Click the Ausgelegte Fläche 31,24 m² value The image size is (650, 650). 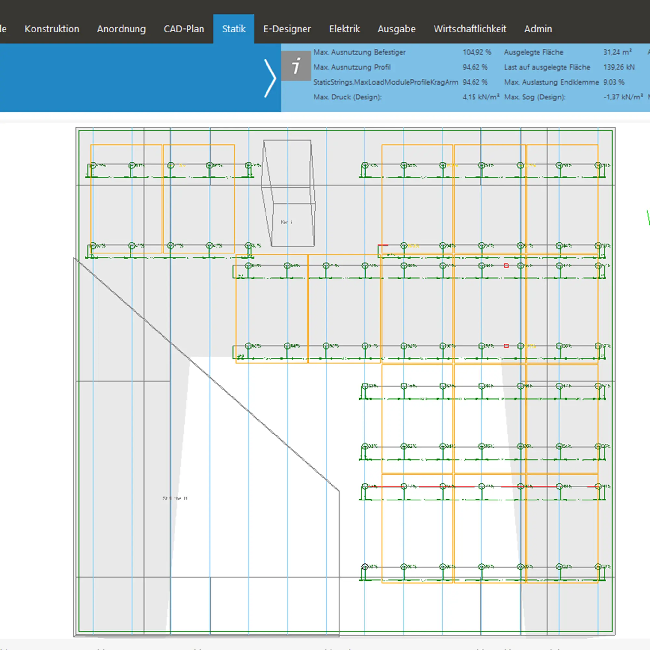(x=617, y=52)
